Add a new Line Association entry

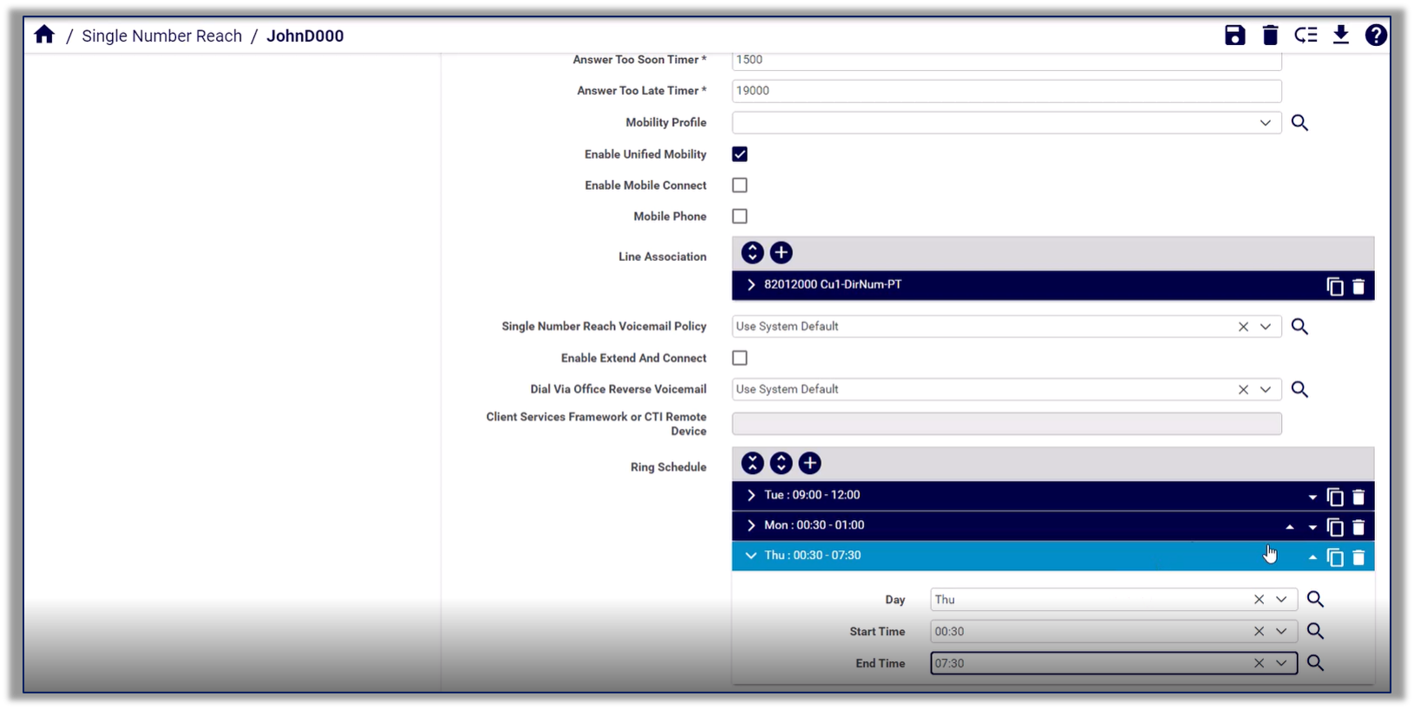(781, 252)
